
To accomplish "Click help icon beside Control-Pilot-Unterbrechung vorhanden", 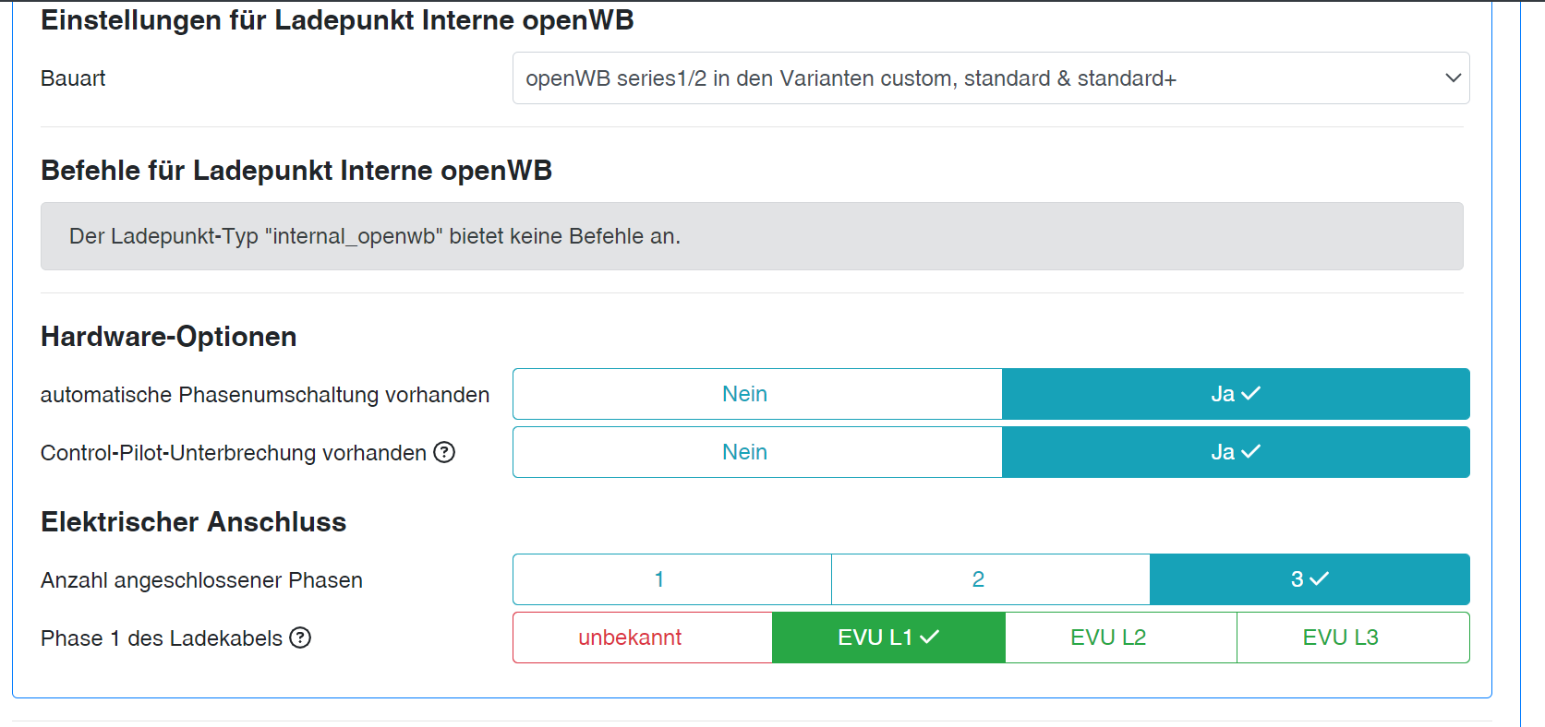I will click(x=444, y=452).
